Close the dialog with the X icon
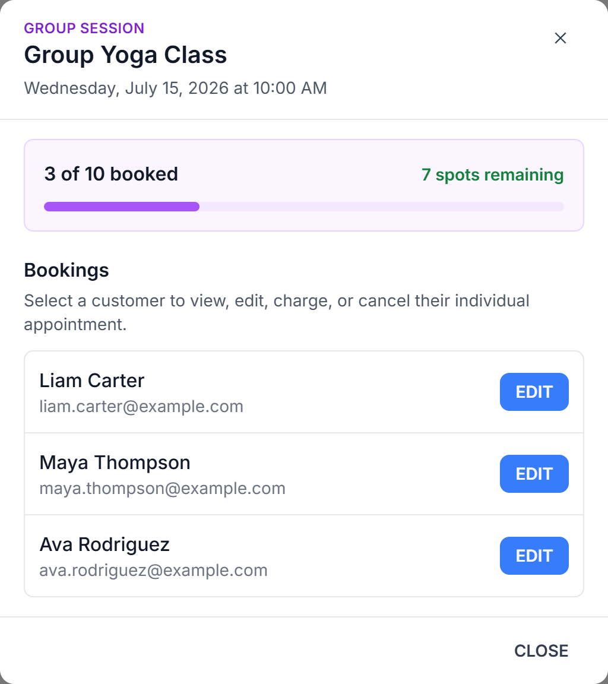 pos(560,38)
